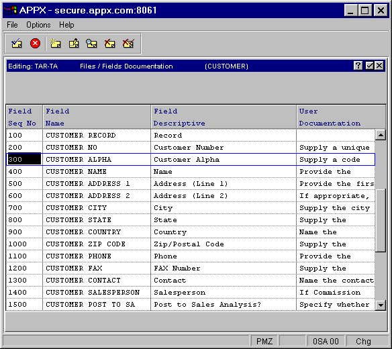Select the CUSTOMER CONTACT cell

97,281
